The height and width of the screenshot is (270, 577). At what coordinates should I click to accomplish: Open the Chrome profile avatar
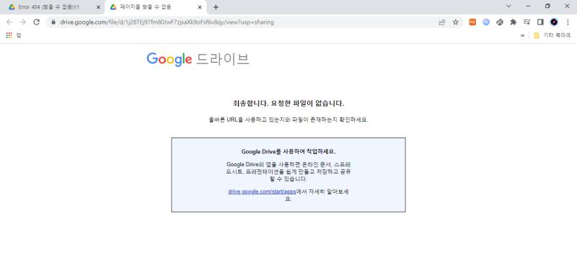coord(554,22)
